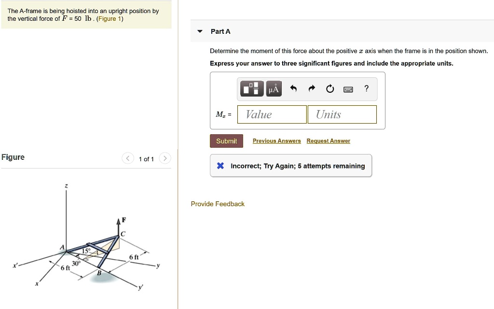Screen dimensions: 494x309
Task: Open Previous Answers link
Action: click(276, 140)
